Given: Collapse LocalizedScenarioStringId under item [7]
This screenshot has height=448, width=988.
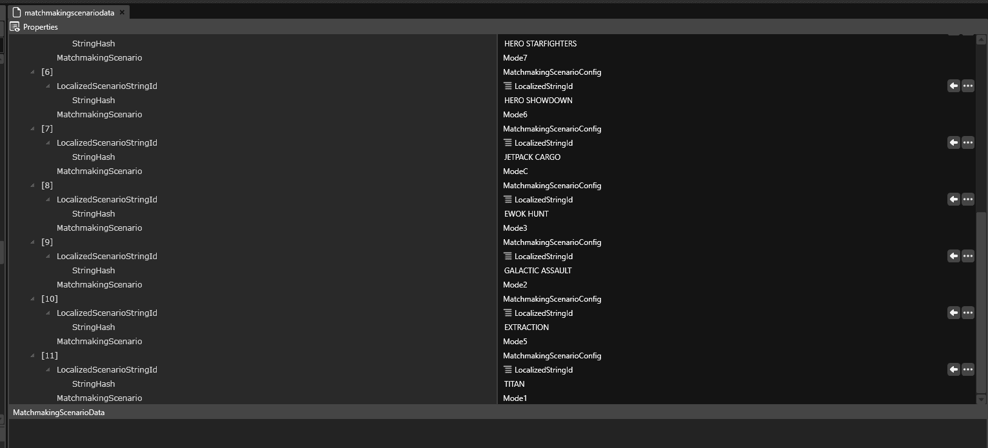Looking at the screenshot, I should [48, 143].
